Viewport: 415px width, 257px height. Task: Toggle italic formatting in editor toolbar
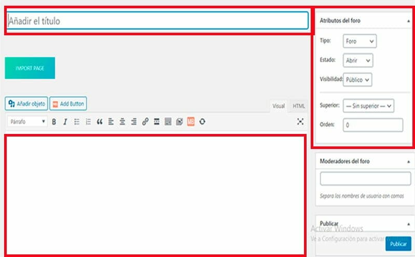[65, 121]
